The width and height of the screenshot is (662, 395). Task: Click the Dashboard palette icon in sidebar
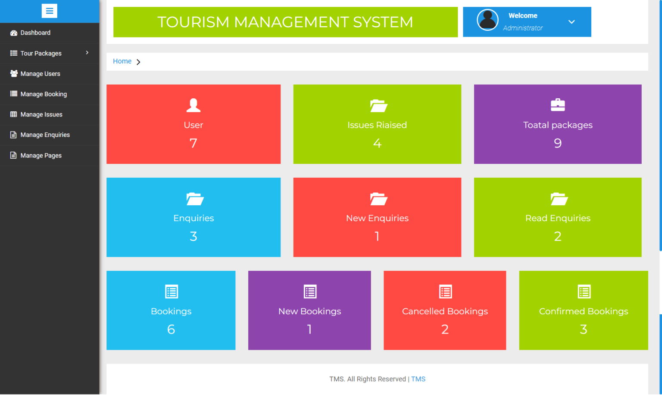pyautogui.click(x=14, y=33)
